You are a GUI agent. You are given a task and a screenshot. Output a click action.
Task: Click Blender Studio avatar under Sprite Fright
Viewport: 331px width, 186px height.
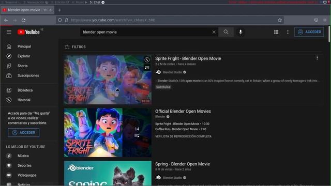click(158, 72)
